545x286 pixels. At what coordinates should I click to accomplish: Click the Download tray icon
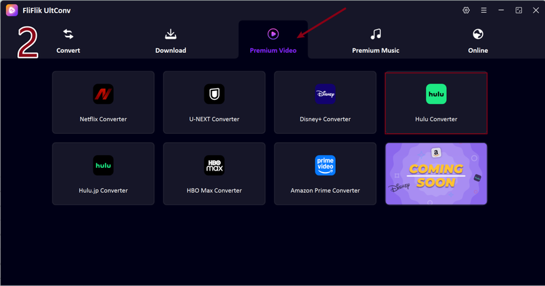coord(171,34)
